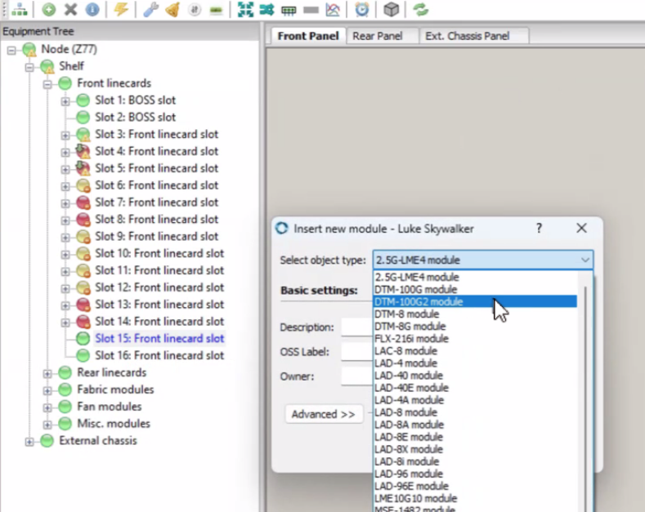Click the blue alarm clock icon
645x512 pixels.
362,10
